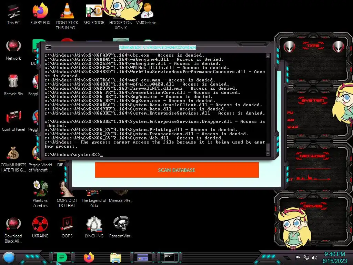Launch the FURRY FUX Firefox shortcut
Image resolution: width=353 pixels, height=265 pixels.
coord(40,14)
